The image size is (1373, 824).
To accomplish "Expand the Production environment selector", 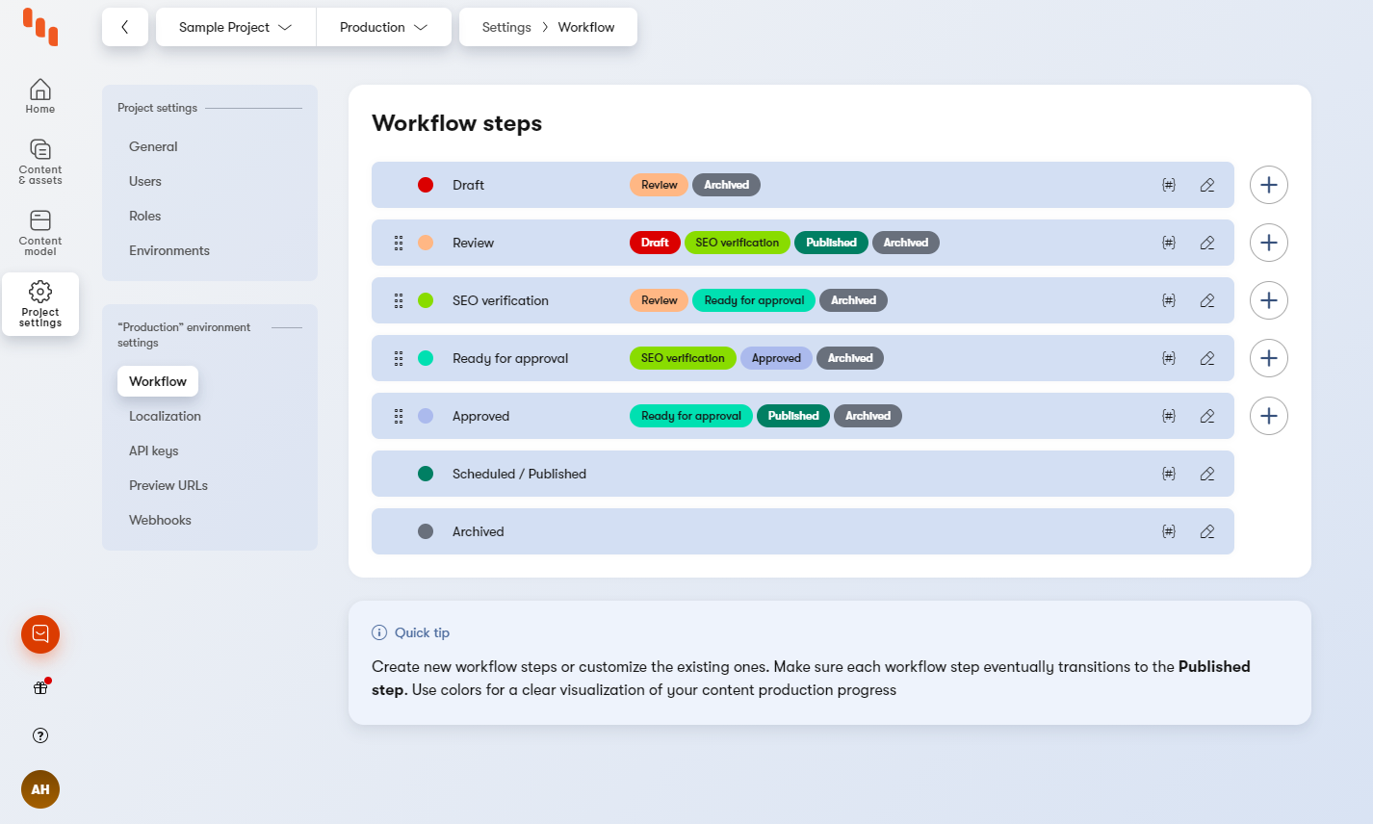I will 382,27.
